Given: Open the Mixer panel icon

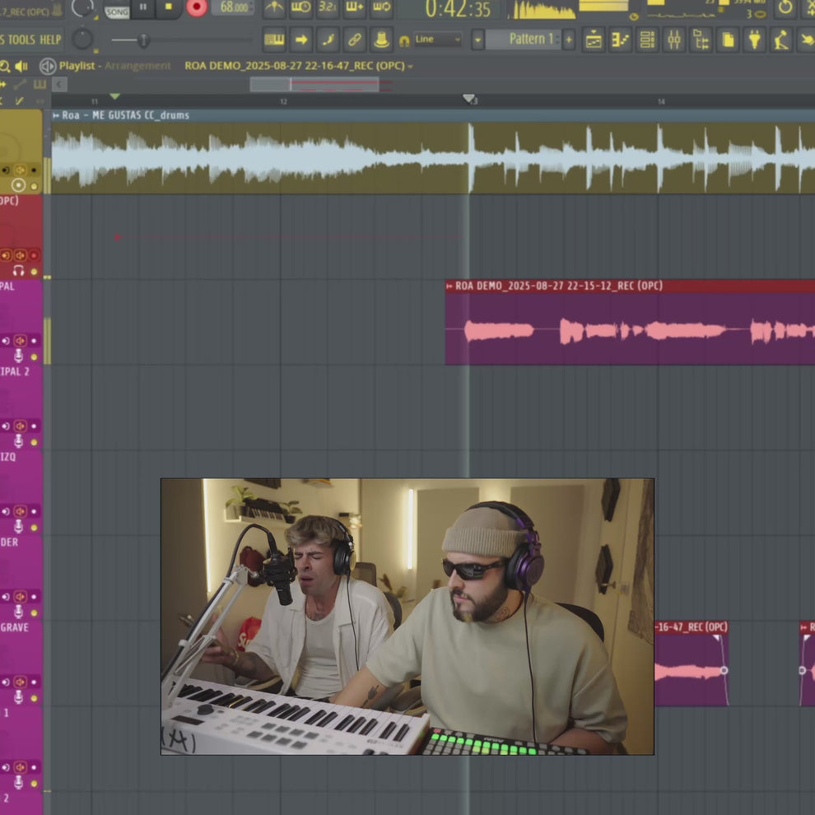Looking at the screenshot, I should point(674,40).
